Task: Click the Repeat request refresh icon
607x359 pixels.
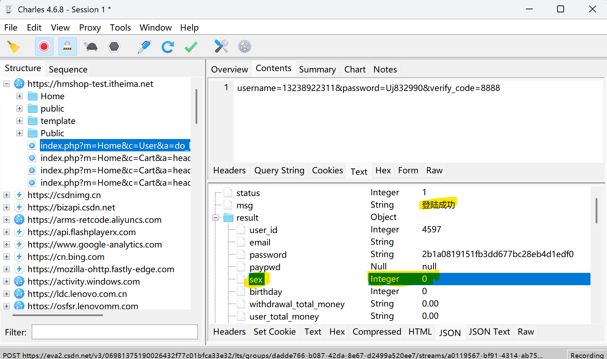Action: pyautogui.click(x=168, y=47)
